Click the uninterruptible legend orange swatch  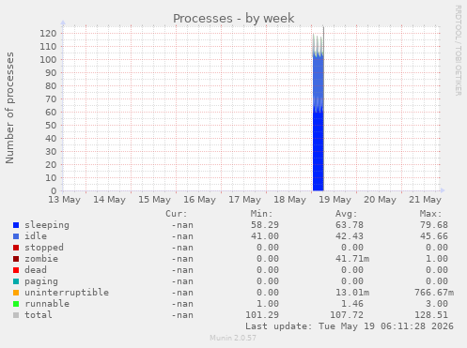tap(16, 293)
